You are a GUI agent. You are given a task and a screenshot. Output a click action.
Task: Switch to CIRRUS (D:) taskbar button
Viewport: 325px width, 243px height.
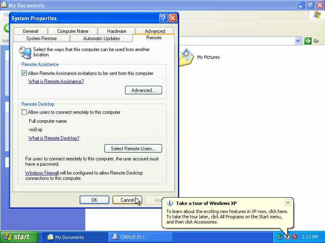coord(141,237)
